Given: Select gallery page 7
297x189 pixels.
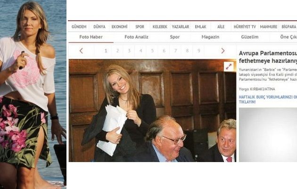Looking at the screenshot, I should [x=175, y=51].
